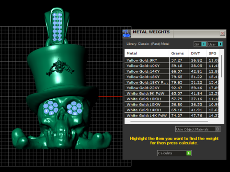Click the 47.76 DWT value
Image resolution: width=230 pixels, height=172 pixels.
tap(196, 116)
